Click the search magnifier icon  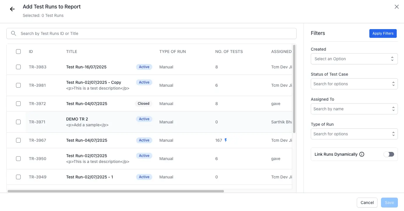point(13,33)
